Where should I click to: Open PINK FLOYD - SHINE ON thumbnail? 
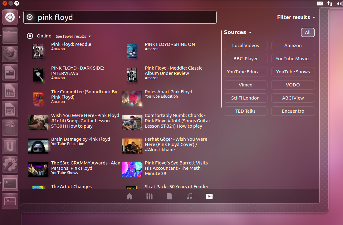coord(132,51)
